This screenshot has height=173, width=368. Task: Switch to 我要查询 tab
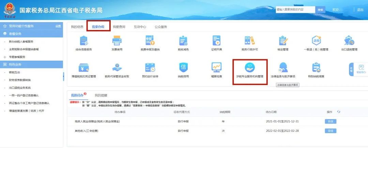pos(119,27)
